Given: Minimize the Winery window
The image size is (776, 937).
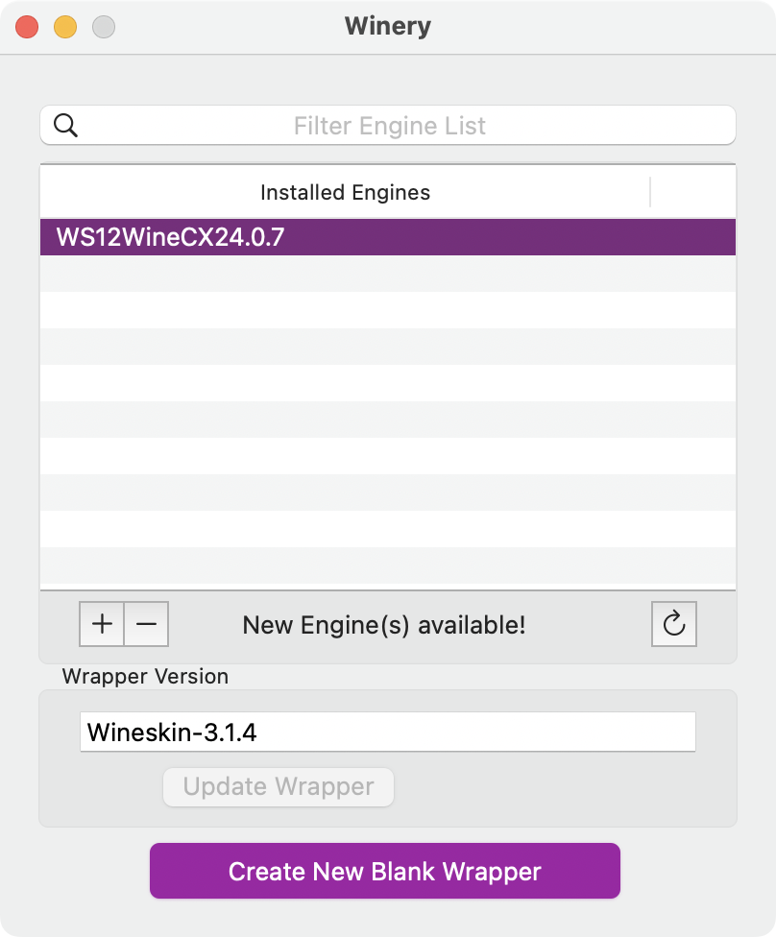Looking at the screenshot, I should pyautogui.click(x=65, y=27).
